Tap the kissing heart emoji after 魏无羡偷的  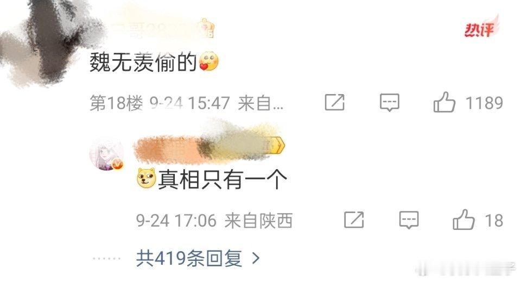(x=208, y=61)
